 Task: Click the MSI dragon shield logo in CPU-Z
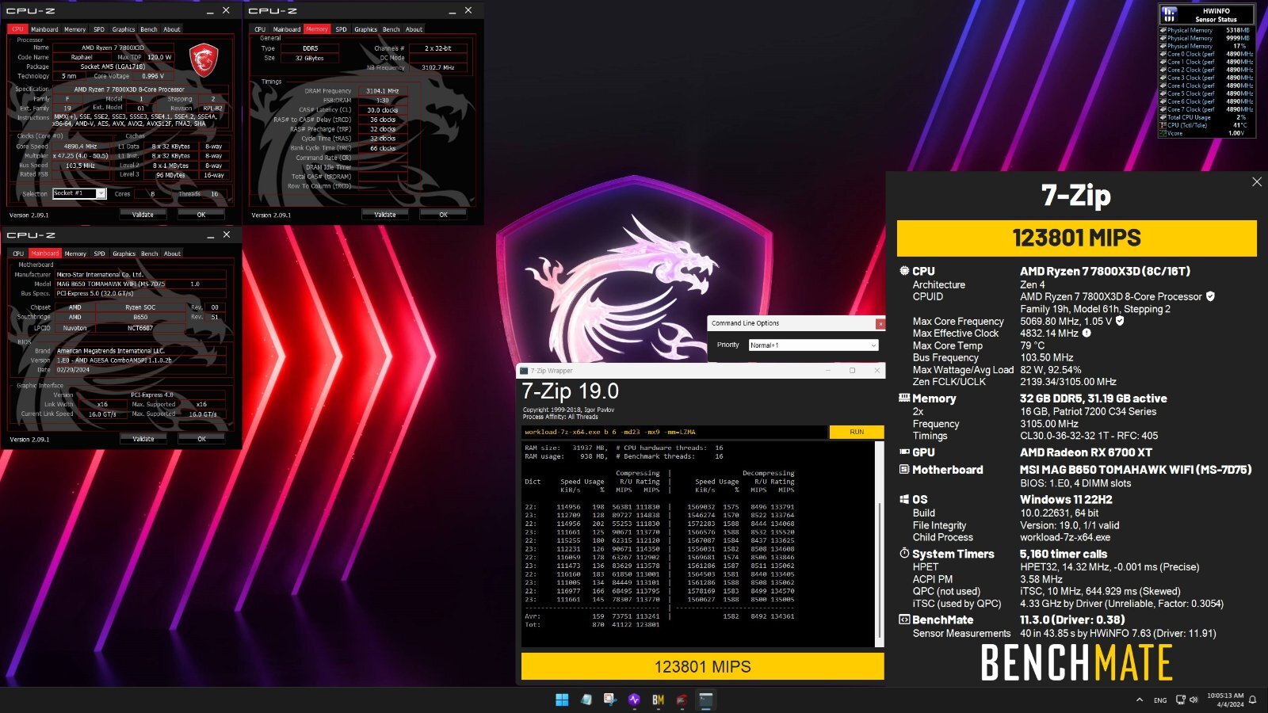204,59
